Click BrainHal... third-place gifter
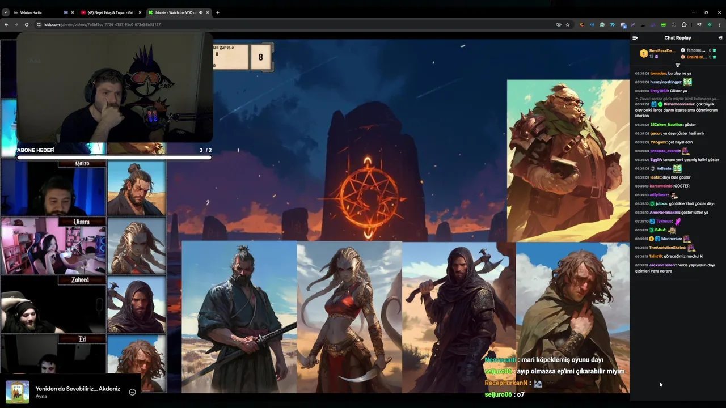The image size is (726, 408). [x=696, y=57]
